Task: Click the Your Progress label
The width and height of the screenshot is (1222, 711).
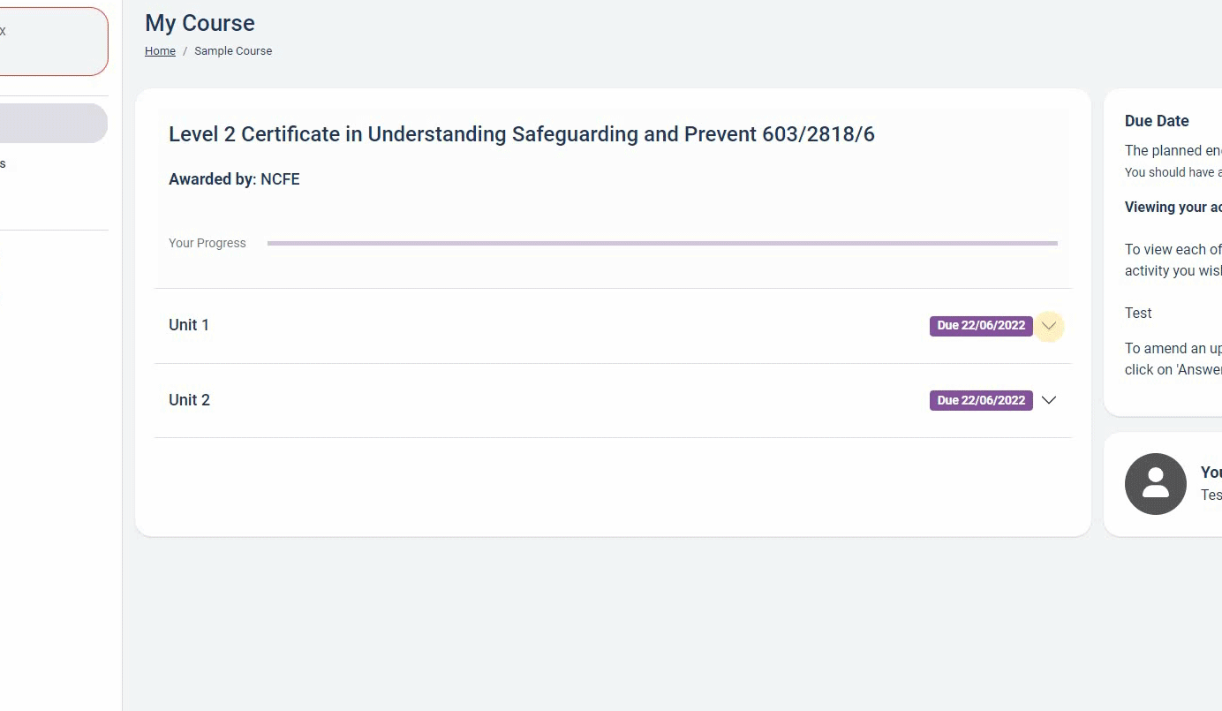Action: click(207, 243)
